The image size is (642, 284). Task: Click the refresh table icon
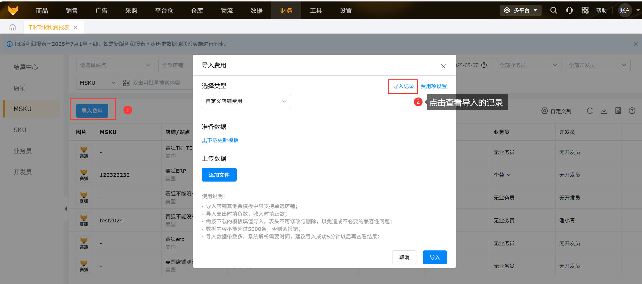click(590, 111)
